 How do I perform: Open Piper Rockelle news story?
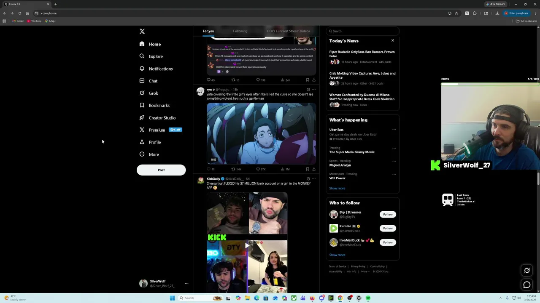(x=362, y=54)
